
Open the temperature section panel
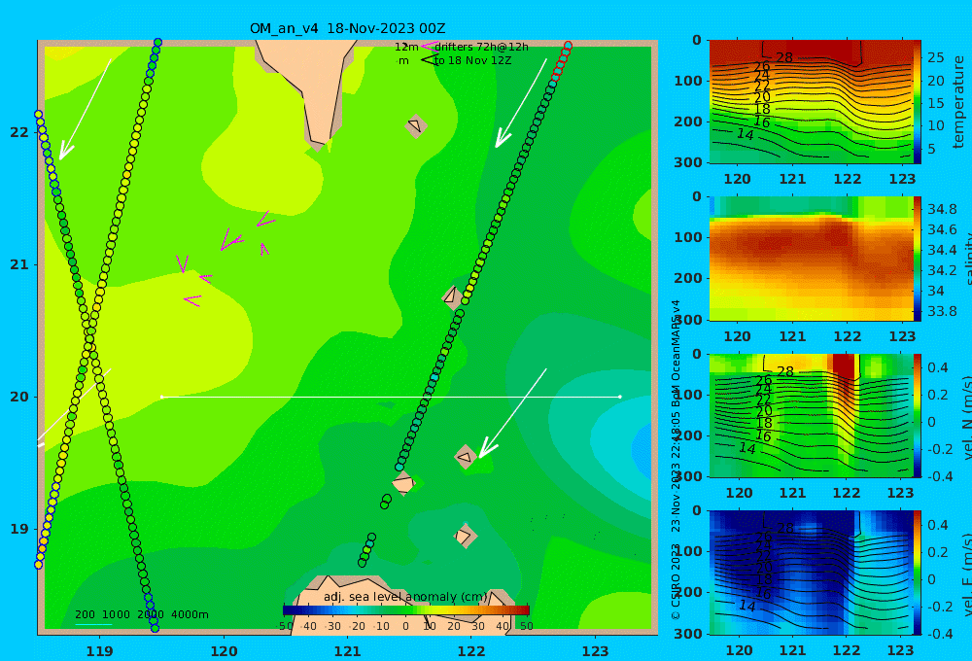(x=811, y=102)
